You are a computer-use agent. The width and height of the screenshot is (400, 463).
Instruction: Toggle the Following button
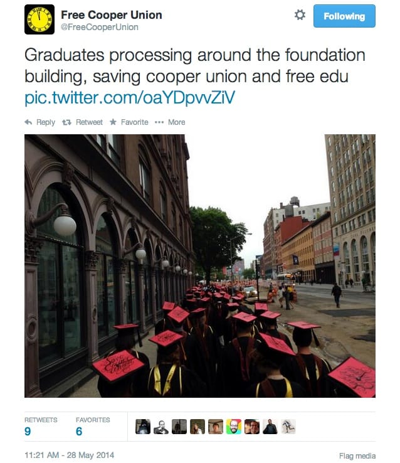tap(344, 16)
